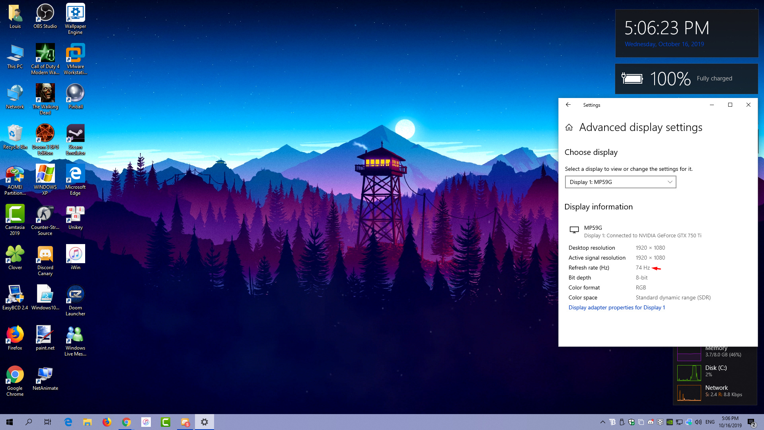The image size is (764, 430).
Task: Click the Bit depth value 8-bit
Action: [641, 278]
